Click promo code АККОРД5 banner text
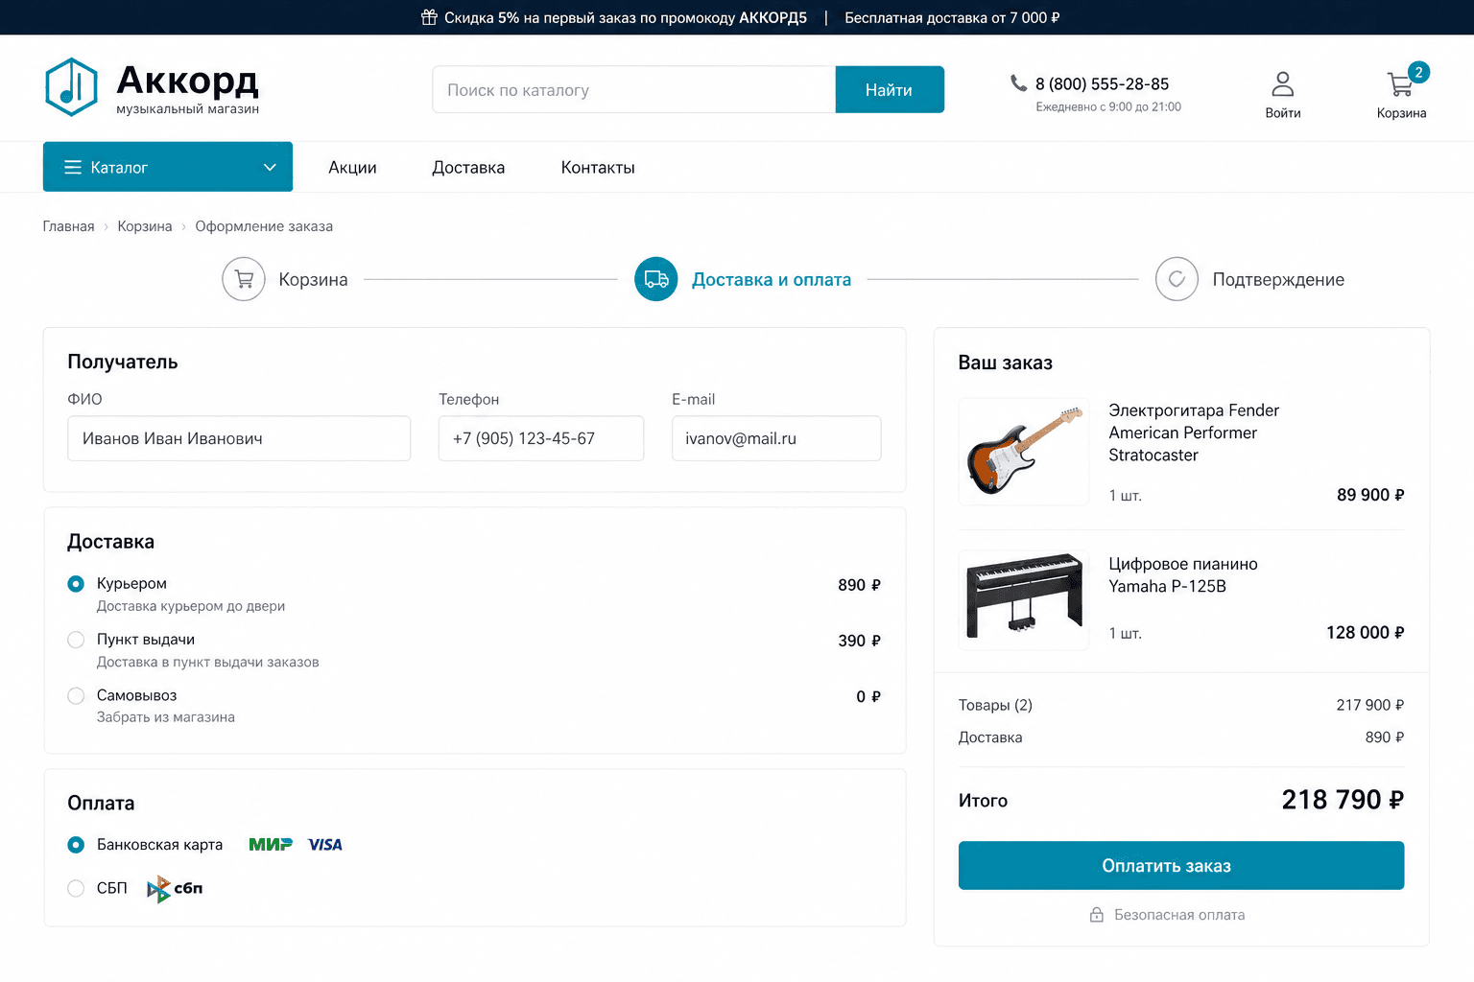Screen dimensions: 1474x982 point(773,17)
